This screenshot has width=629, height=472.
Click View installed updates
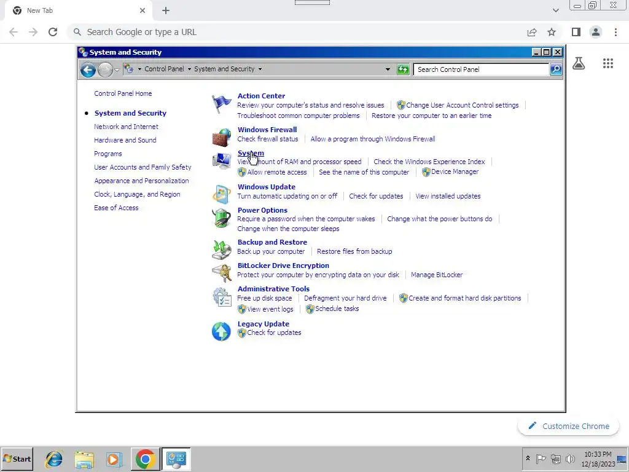(448, 196)
